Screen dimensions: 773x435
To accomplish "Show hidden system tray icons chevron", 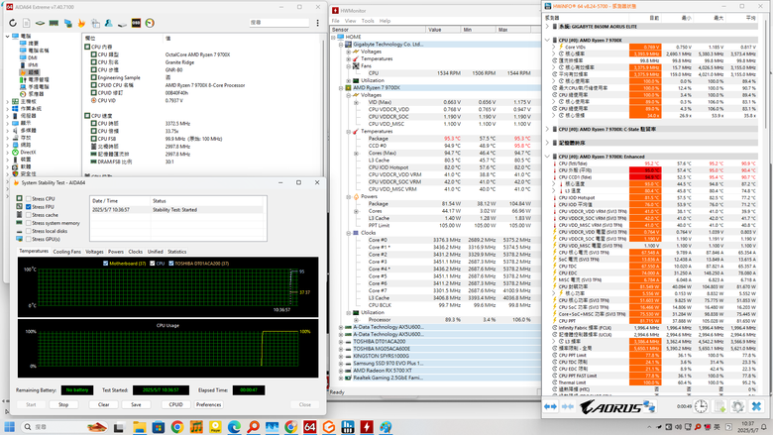I will [649, 427].
